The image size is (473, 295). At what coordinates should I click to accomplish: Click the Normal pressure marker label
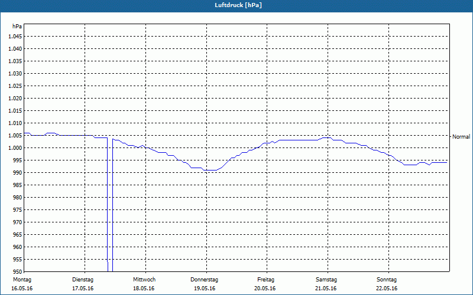pyautogui.click(x=461, y=137)
